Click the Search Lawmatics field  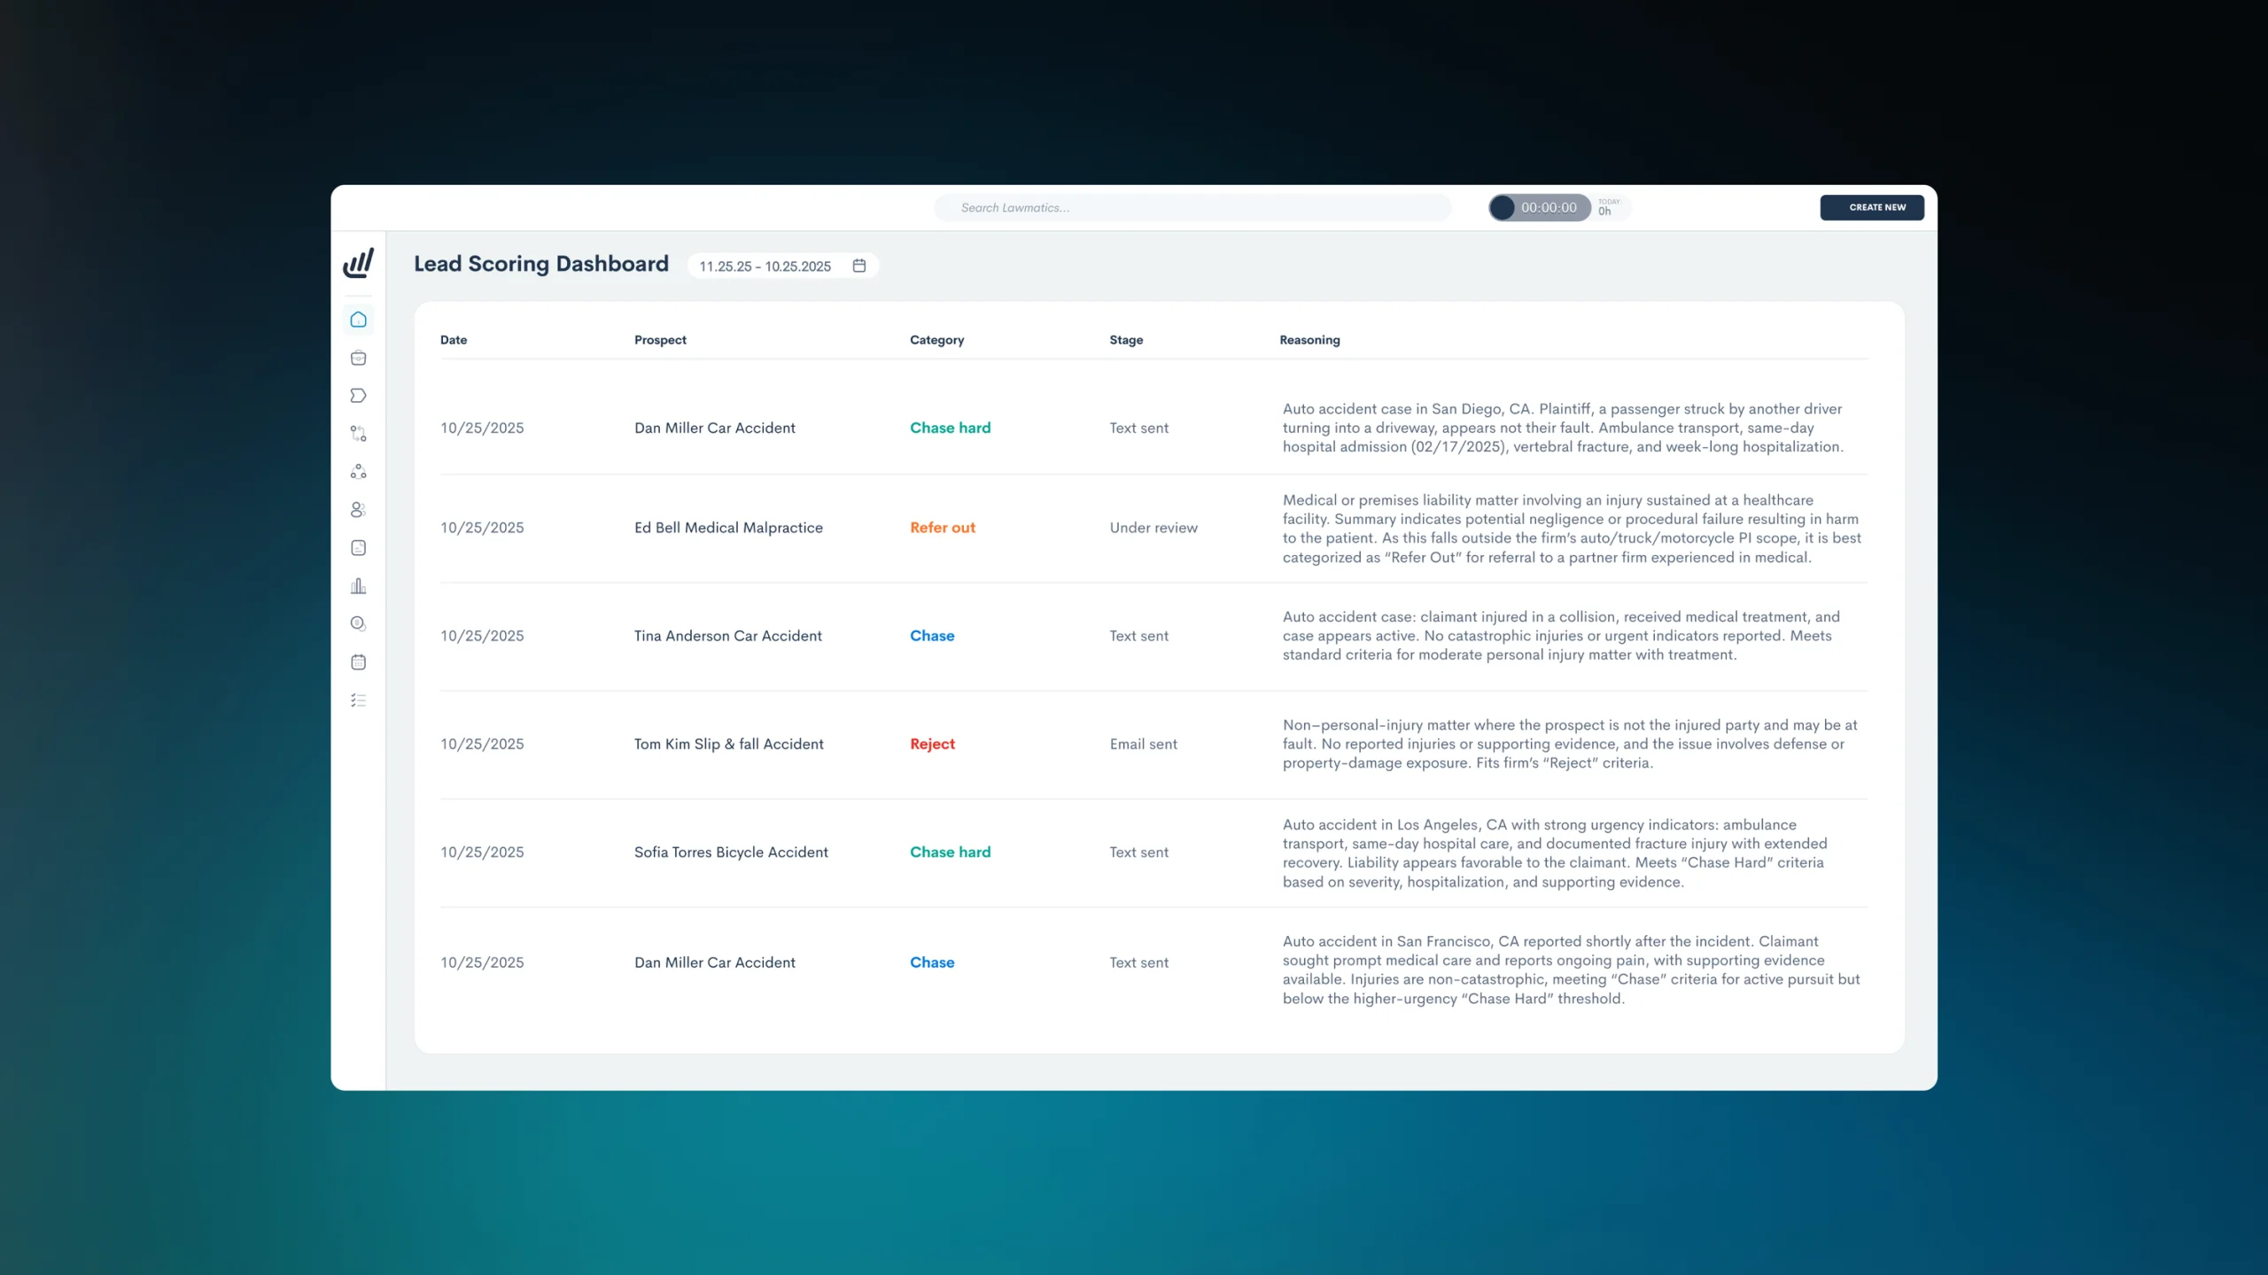click(1192, 207)
